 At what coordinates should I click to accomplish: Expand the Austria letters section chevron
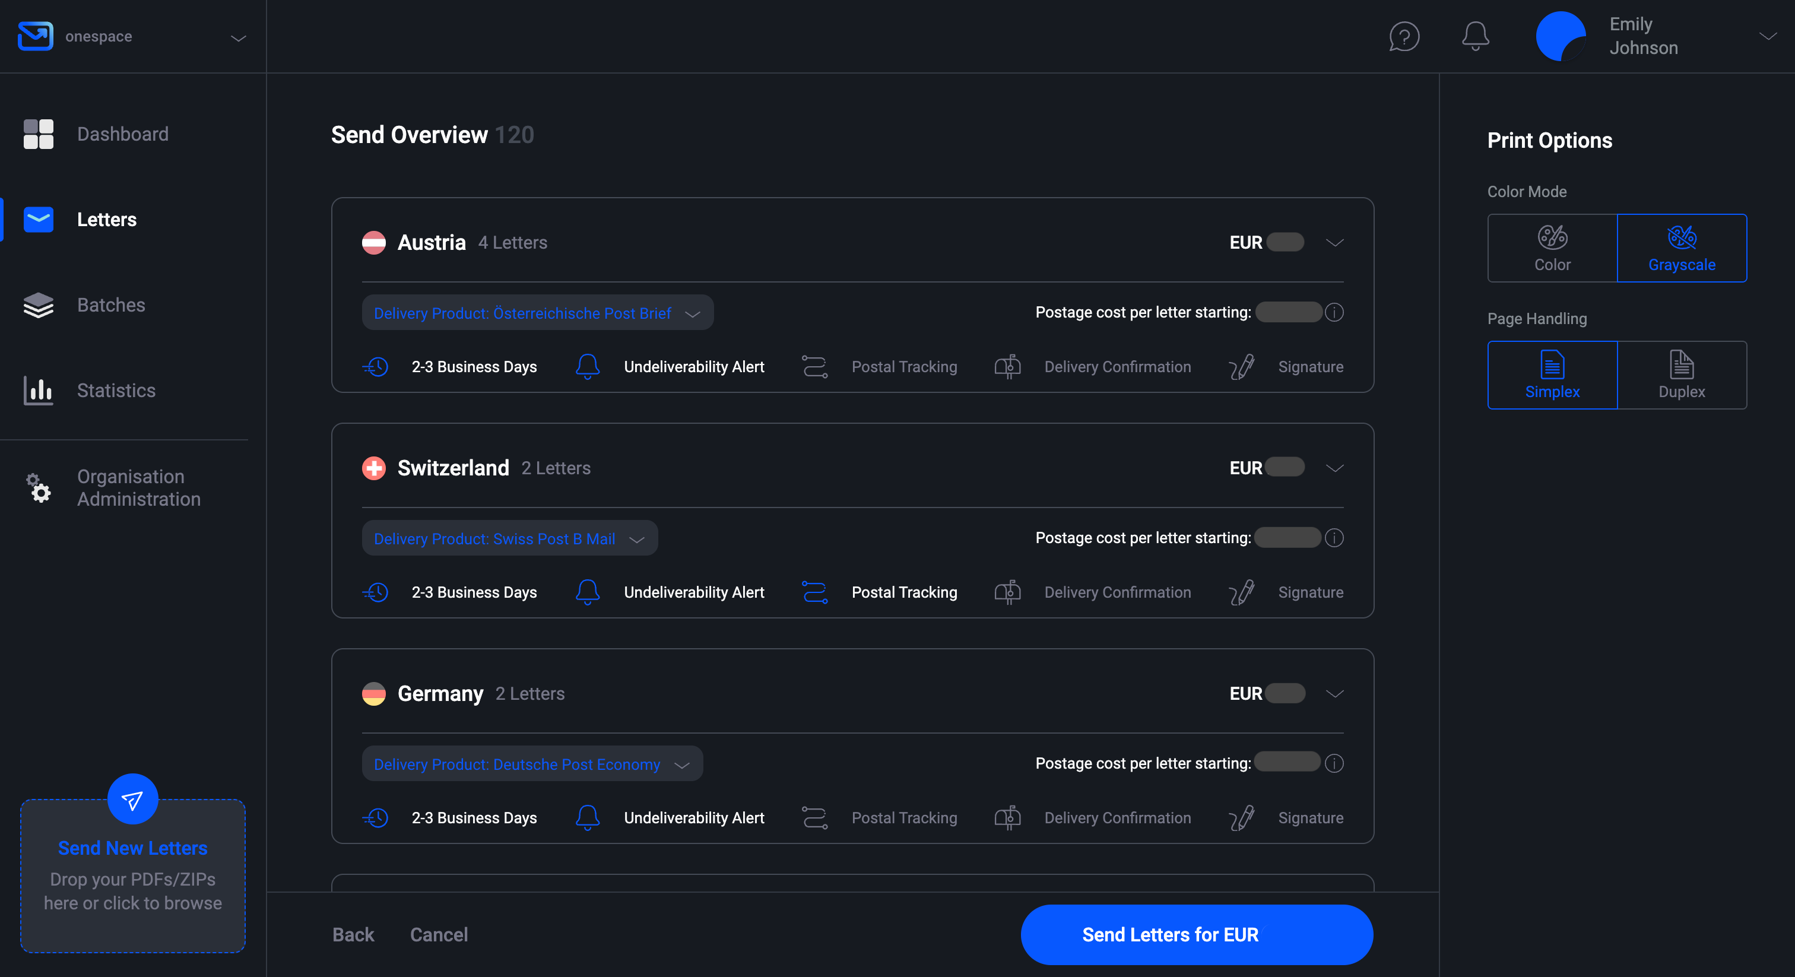pos(1335,243)
